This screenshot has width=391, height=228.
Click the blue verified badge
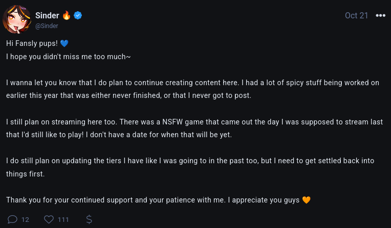(78, 16)
